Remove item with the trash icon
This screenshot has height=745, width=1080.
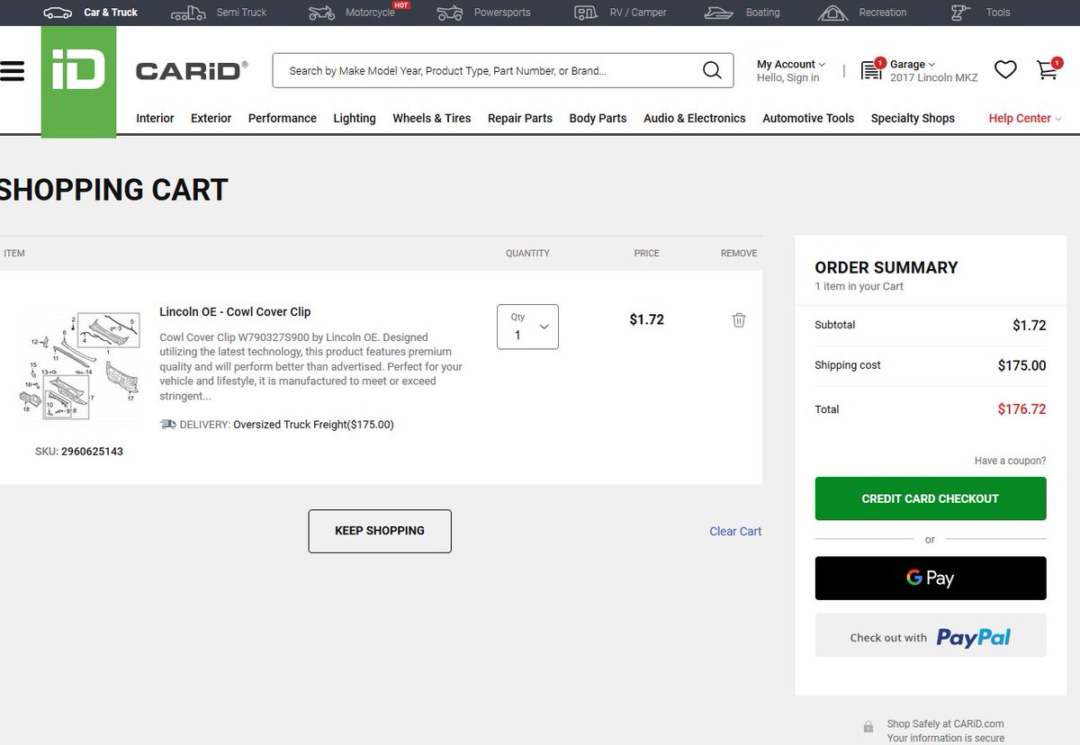(x=739, y=319)
